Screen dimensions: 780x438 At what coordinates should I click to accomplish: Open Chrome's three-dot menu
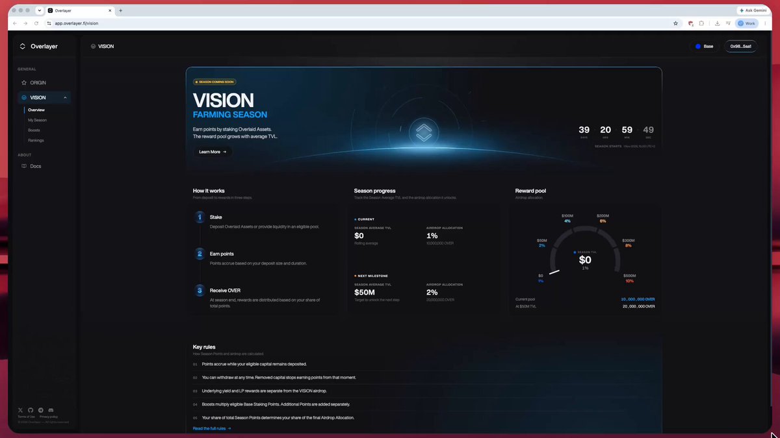(765, 23)
